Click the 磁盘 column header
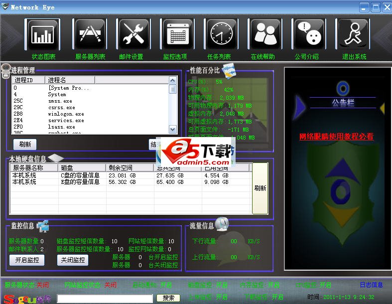392x304 pixels. tap(82, 167)
